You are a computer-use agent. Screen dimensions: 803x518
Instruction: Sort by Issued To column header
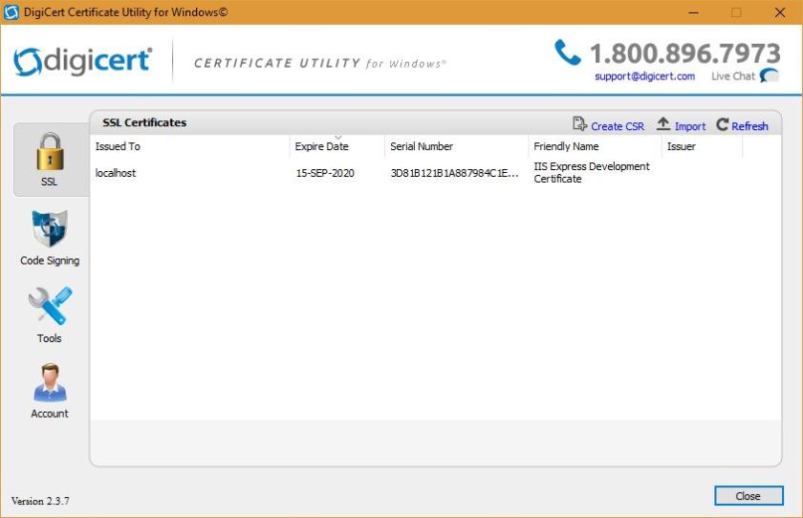(x=118, y=146)
